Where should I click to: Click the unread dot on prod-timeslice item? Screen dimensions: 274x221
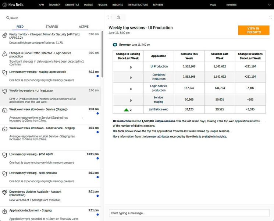97,177
